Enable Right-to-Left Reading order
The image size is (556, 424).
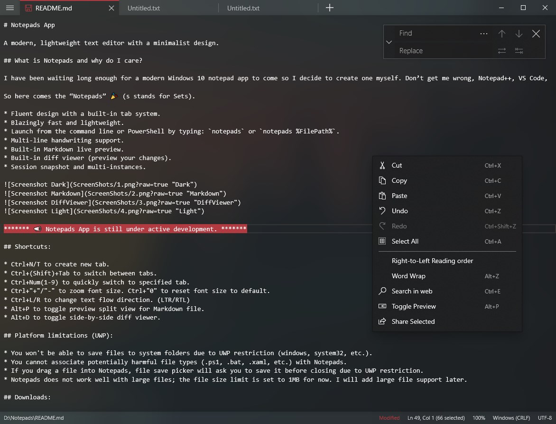tap(432, 261)
